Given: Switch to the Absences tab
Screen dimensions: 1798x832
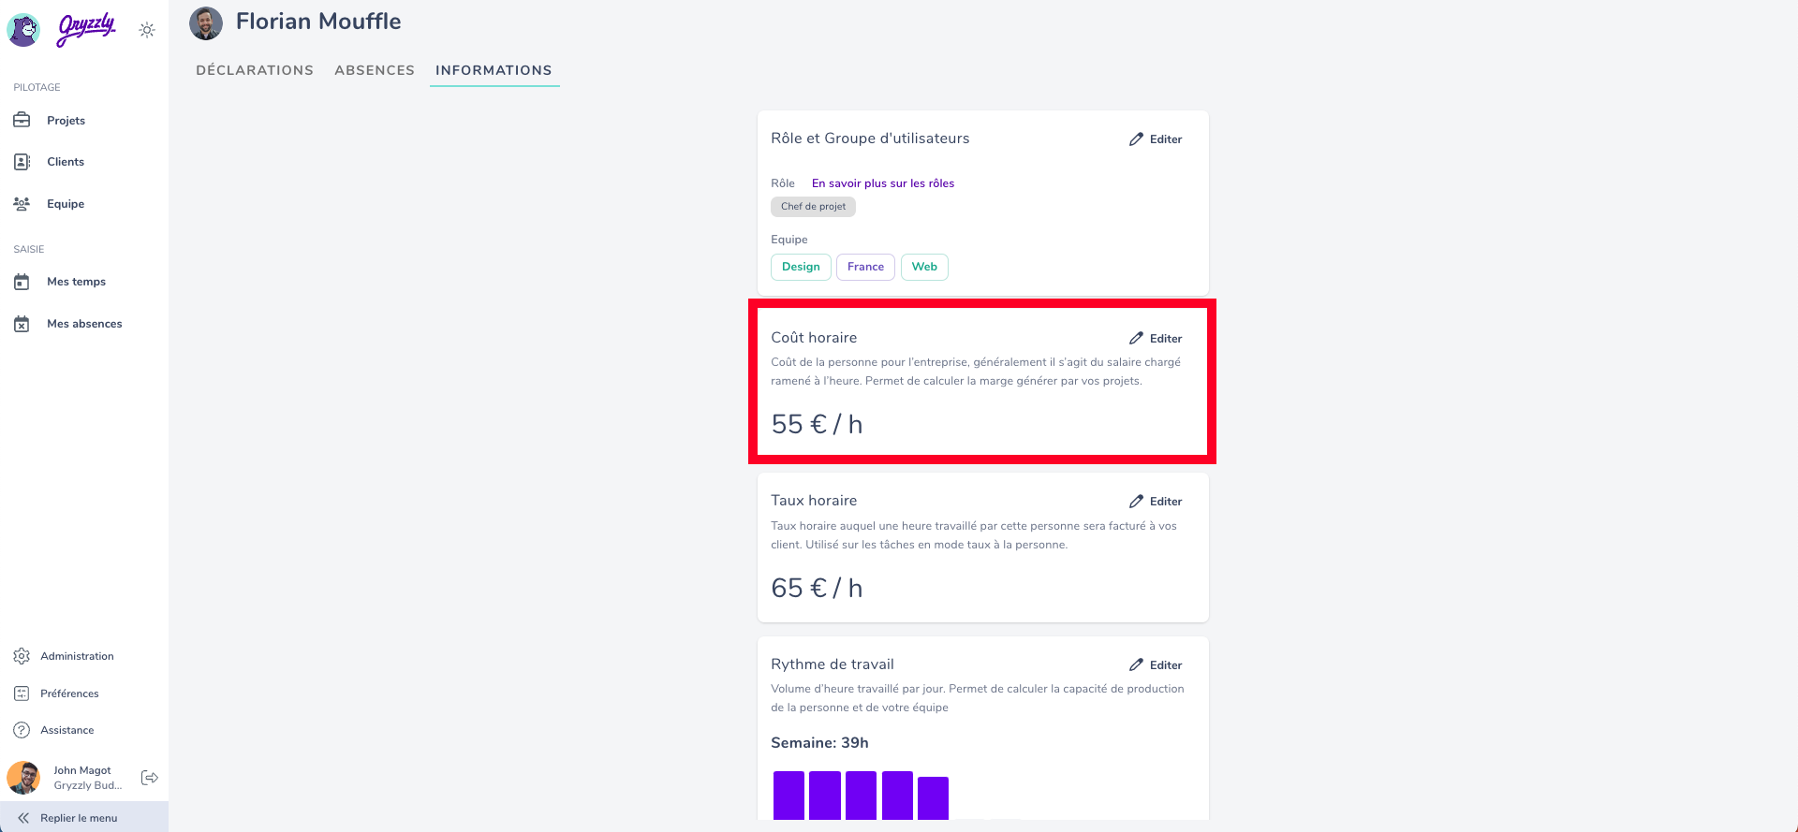Looking at the screenshot, I should [374, 70].
